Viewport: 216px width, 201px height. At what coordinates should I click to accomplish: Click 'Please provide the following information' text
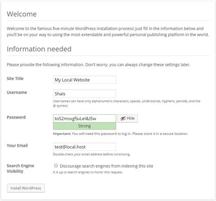coord(98,65)
